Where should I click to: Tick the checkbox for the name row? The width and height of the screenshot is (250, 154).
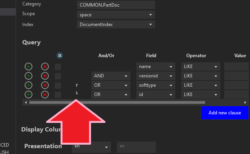[x=58, y=67]
